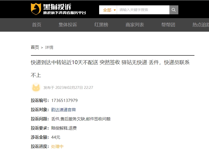Open the 热点追踪 navigation item
This screenshot has width=209, height=153.
click(x=201, y=25)
